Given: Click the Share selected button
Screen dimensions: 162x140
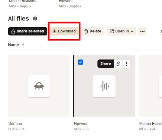Looking at the screenshot, I should (27, 31).
